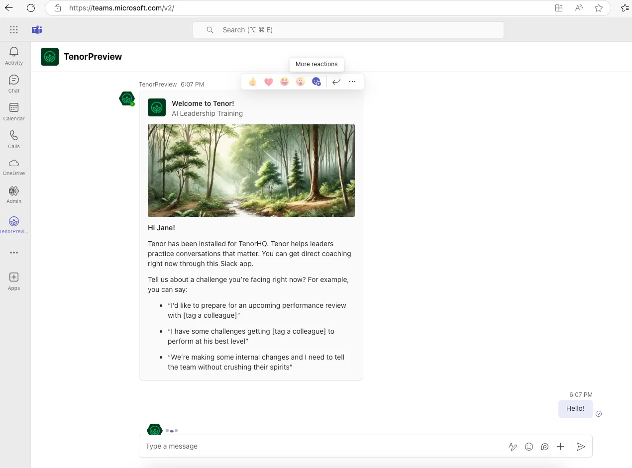Open the forest image in the welcome card
This screenshot has width=632, height=468.
click(251, 171)
